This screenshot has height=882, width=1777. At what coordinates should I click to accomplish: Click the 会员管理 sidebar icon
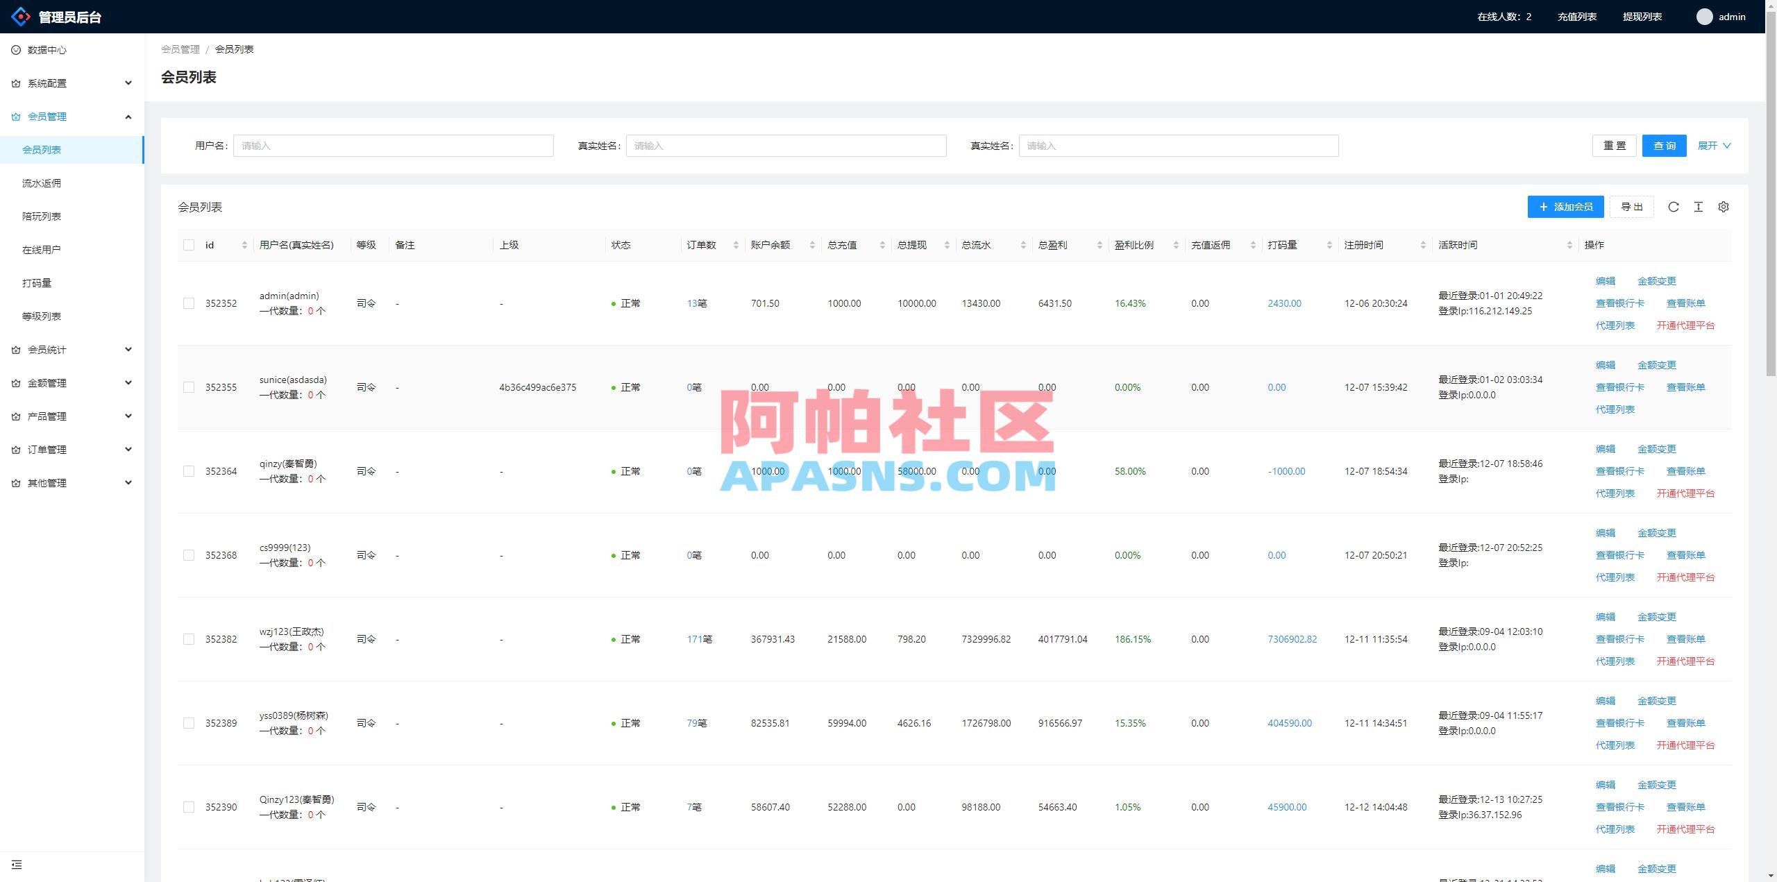click(x=15, y=116)
